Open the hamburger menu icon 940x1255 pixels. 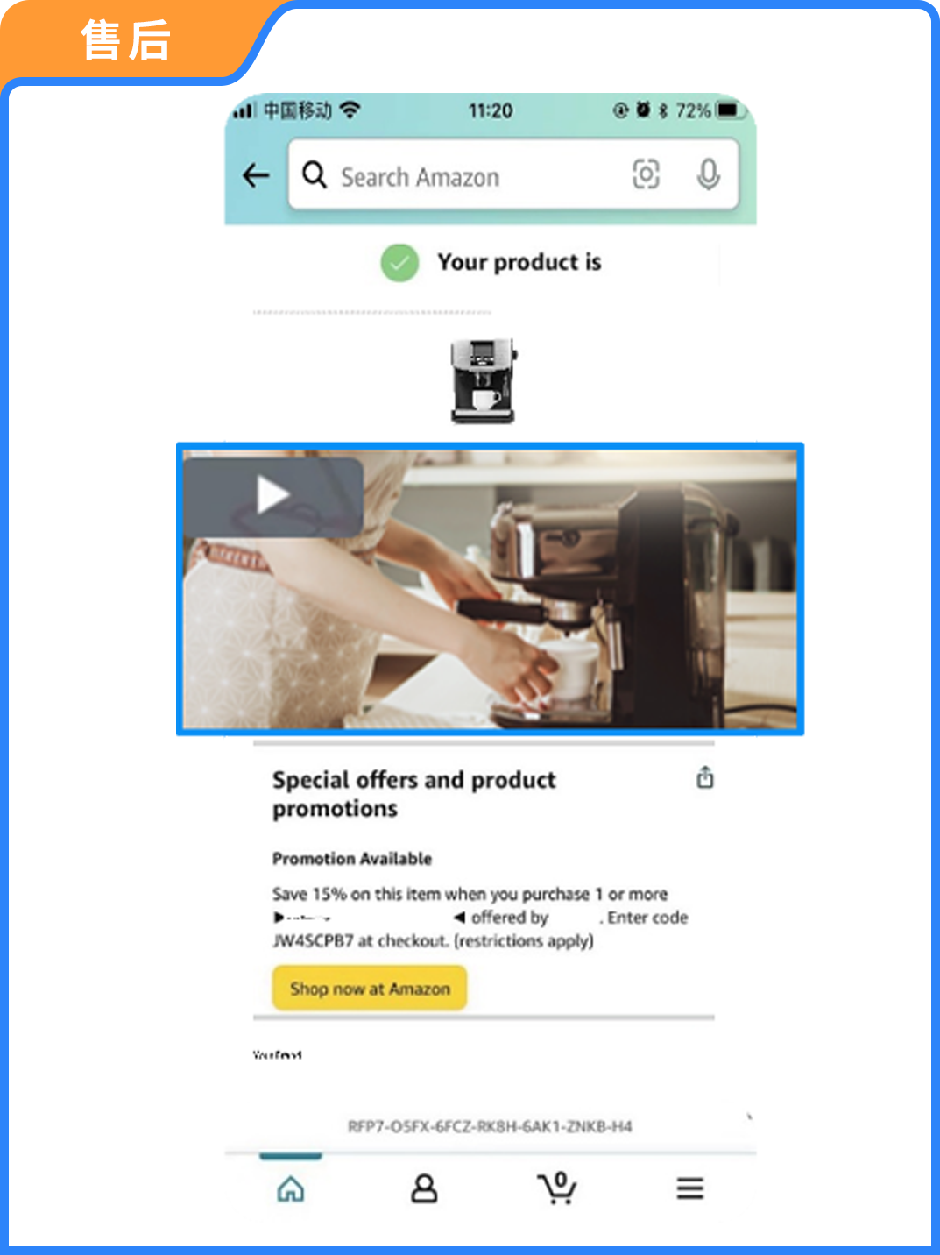click(689, 1188)
